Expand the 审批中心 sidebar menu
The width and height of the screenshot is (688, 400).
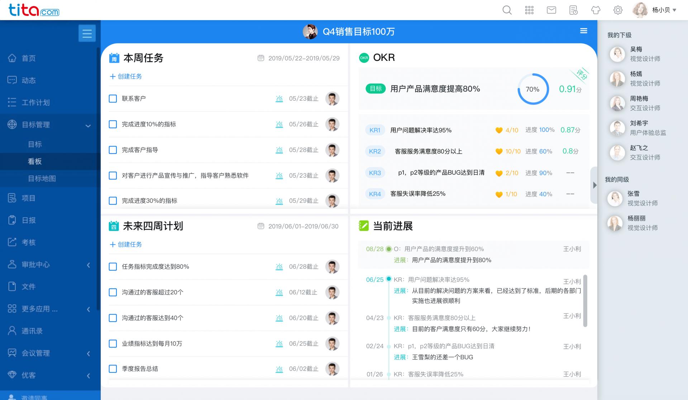[89, 265]
